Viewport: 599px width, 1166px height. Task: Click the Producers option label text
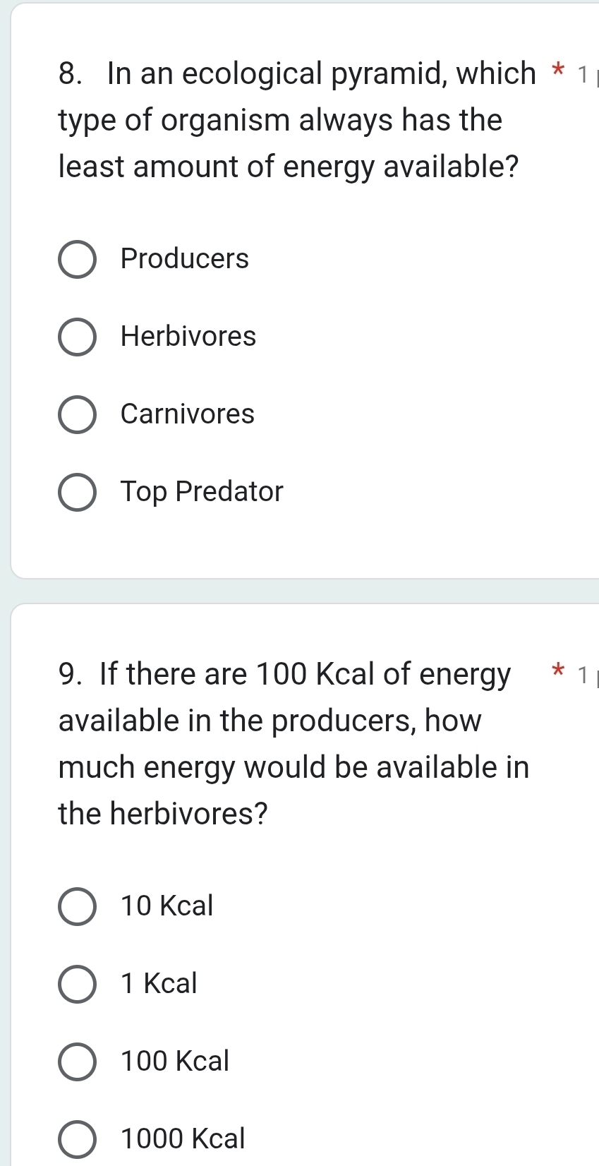pos(184,260)
